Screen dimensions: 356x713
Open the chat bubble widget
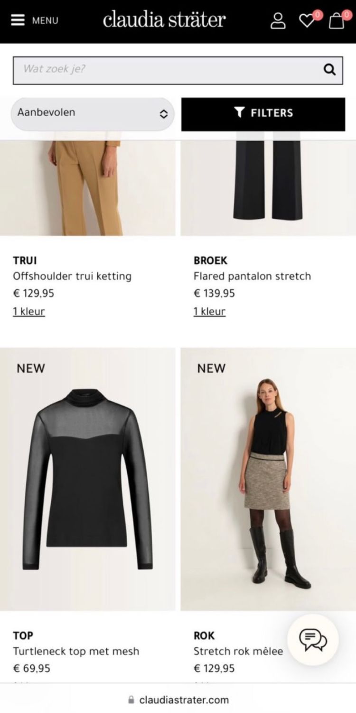(313, 640)
